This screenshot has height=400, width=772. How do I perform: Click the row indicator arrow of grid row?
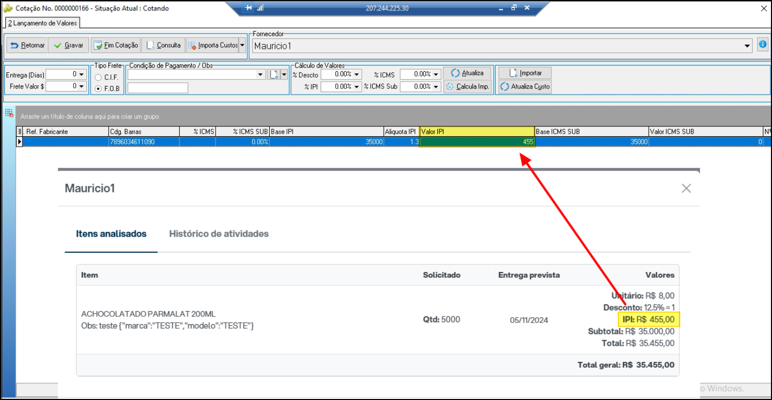(20, 141)
